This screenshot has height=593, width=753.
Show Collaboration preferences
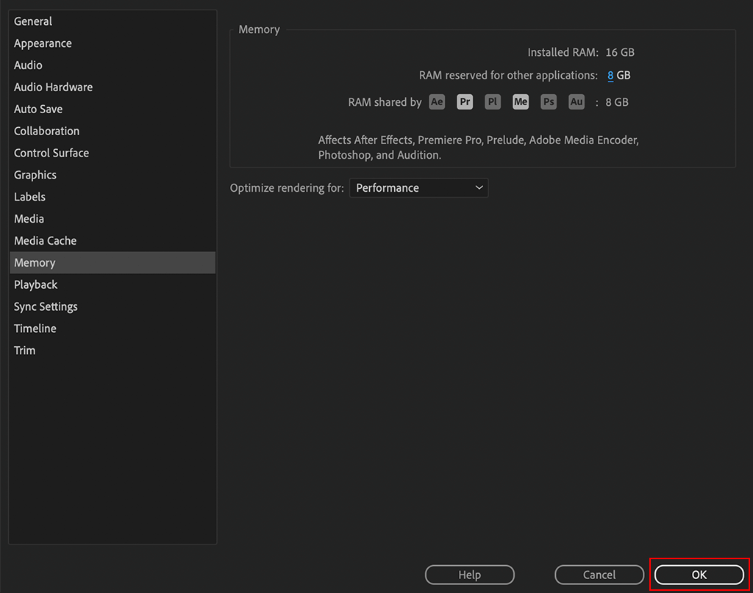point(113,131)
